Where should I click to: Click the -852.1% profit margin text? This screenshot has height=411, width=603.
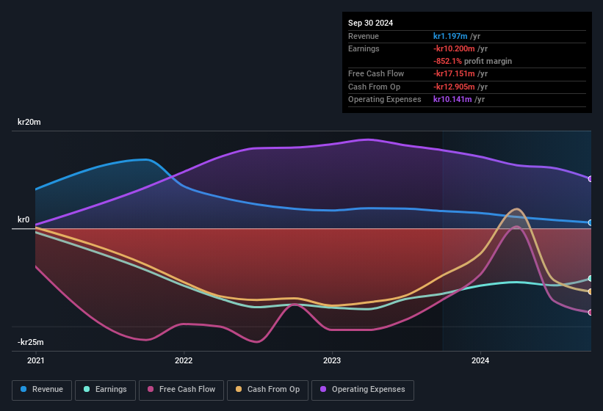coord(473,61)
